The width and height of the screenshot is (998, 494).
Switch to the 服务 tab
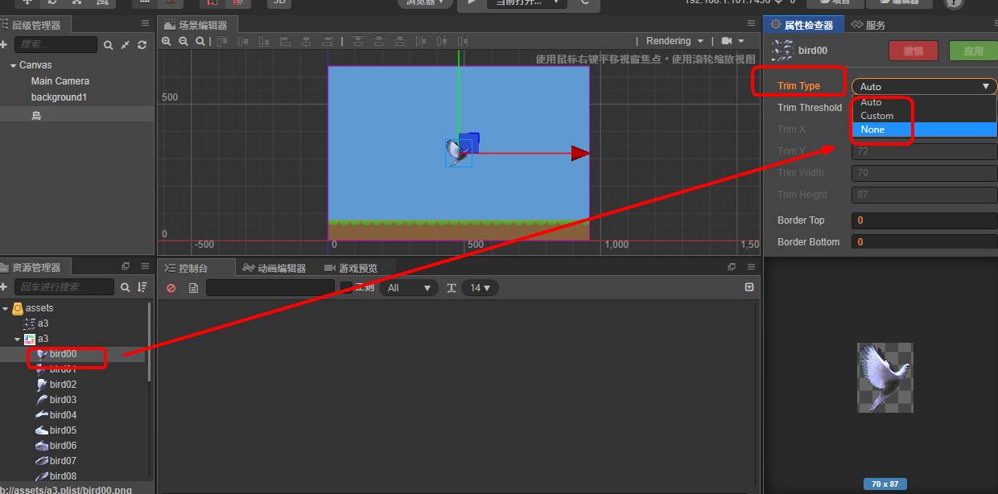point(868,25)
